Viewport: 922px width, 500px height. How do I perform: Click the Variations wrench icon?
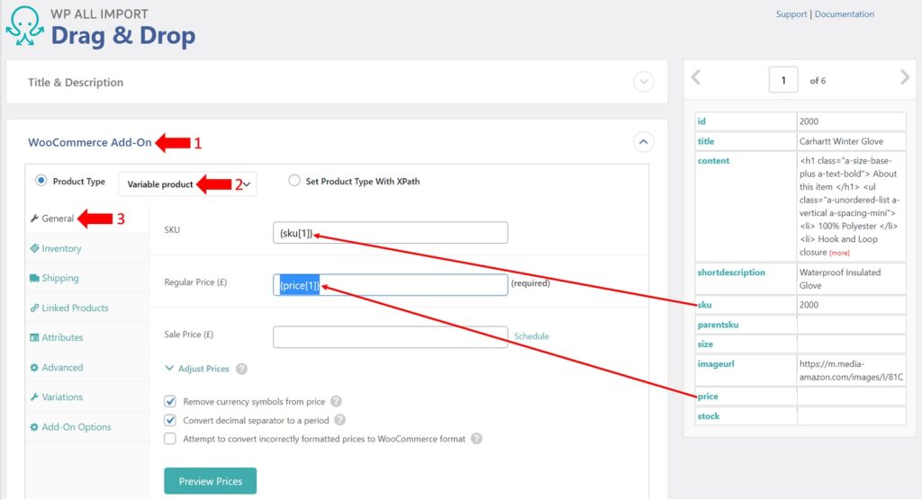pyautogui.click(x=34, y=397)
